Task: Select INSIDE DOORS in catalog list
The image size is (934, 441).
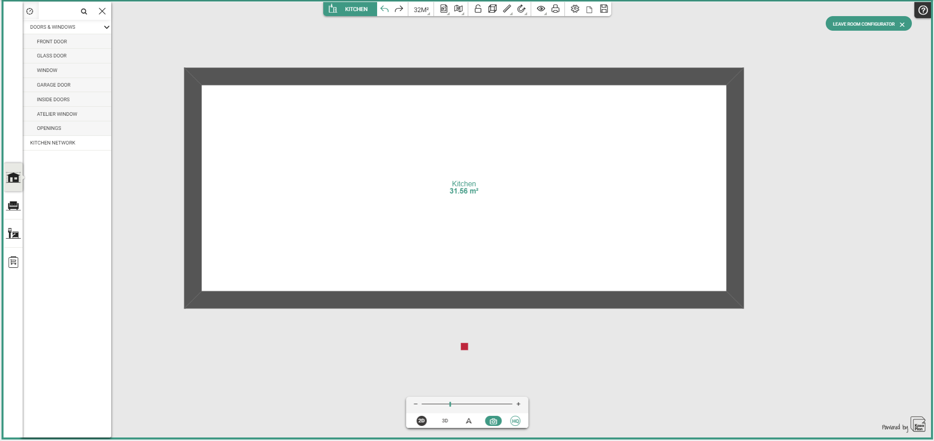Action: click(67, 100)
